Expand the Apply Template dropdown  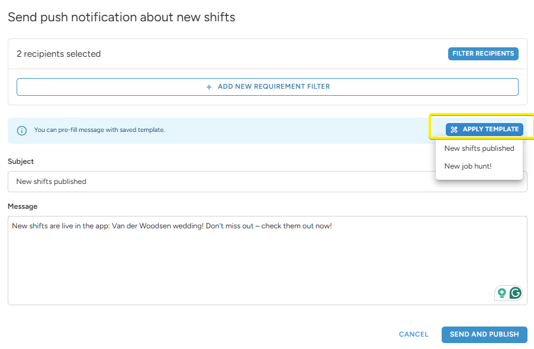[x=484, y=130]
